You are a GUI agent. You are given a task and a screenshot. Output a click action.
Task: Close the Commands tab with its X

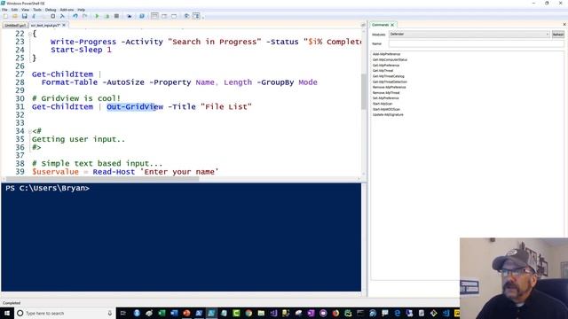pos(392,25)
